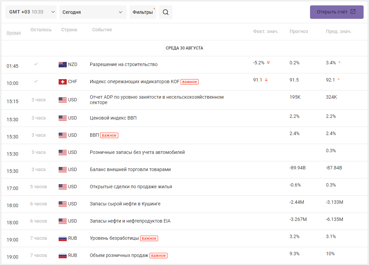The height and width of the screenshot is (265, 369).
Task: Click the red down arrow beside 91.1
Action: pos(266,80)
